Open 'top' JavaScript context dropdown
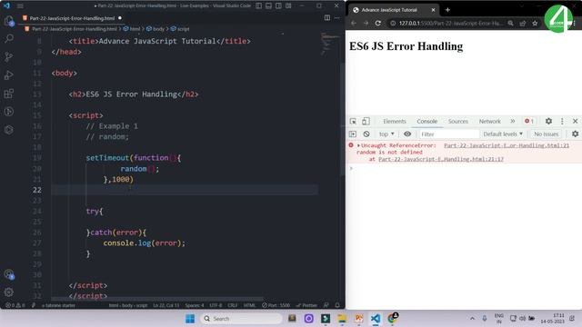 pyautogui.click(x=386, y=134)
